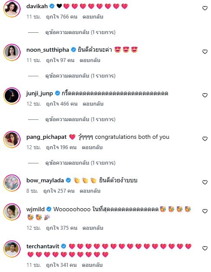
Task: View reply under pang_pichapat's comment
Action: tap(80, 163)
